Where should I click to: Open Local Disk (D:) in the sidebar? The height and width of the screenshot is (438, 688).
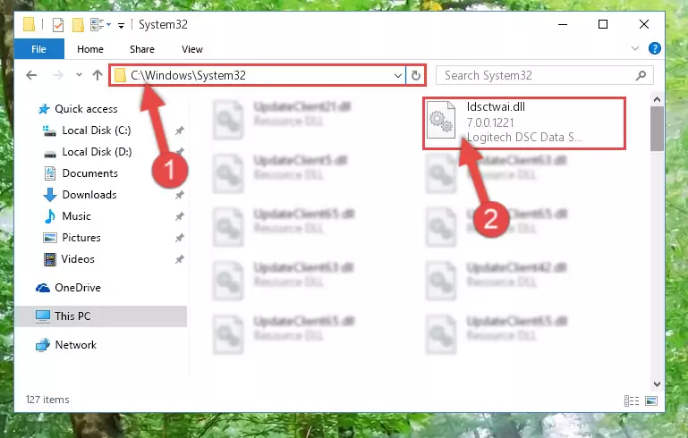[88, 152]
